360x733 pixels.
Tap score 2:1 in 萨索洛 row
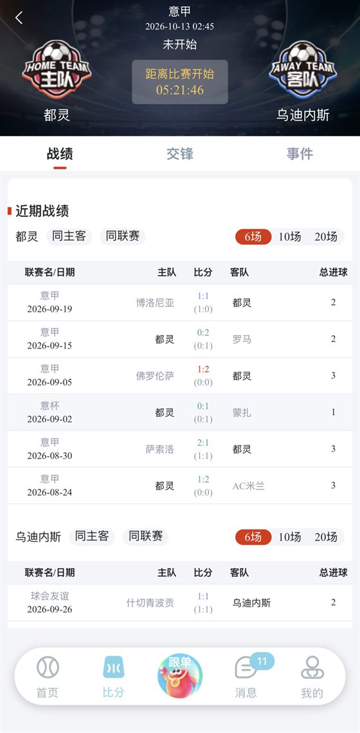(x=203, y=443)
